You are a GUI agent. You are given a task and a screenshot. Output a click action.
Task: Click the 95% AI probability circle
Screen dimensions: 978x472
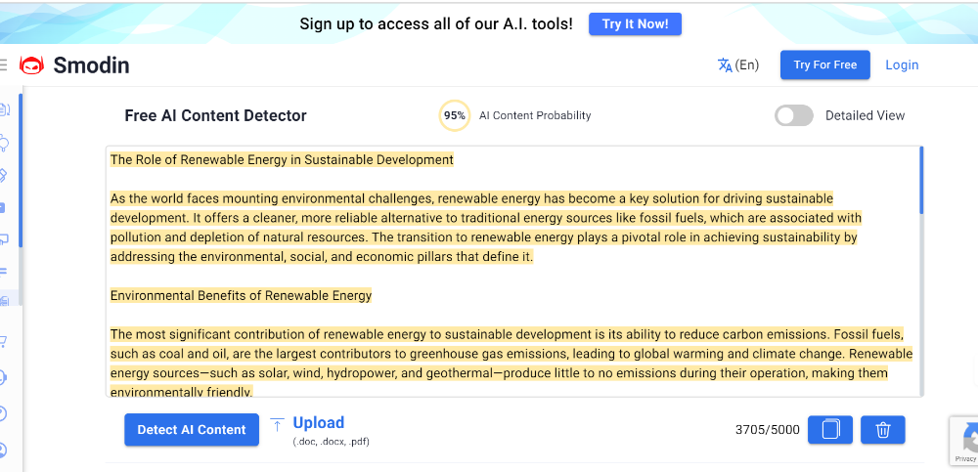pyautogui.click(x=454, y=115)
